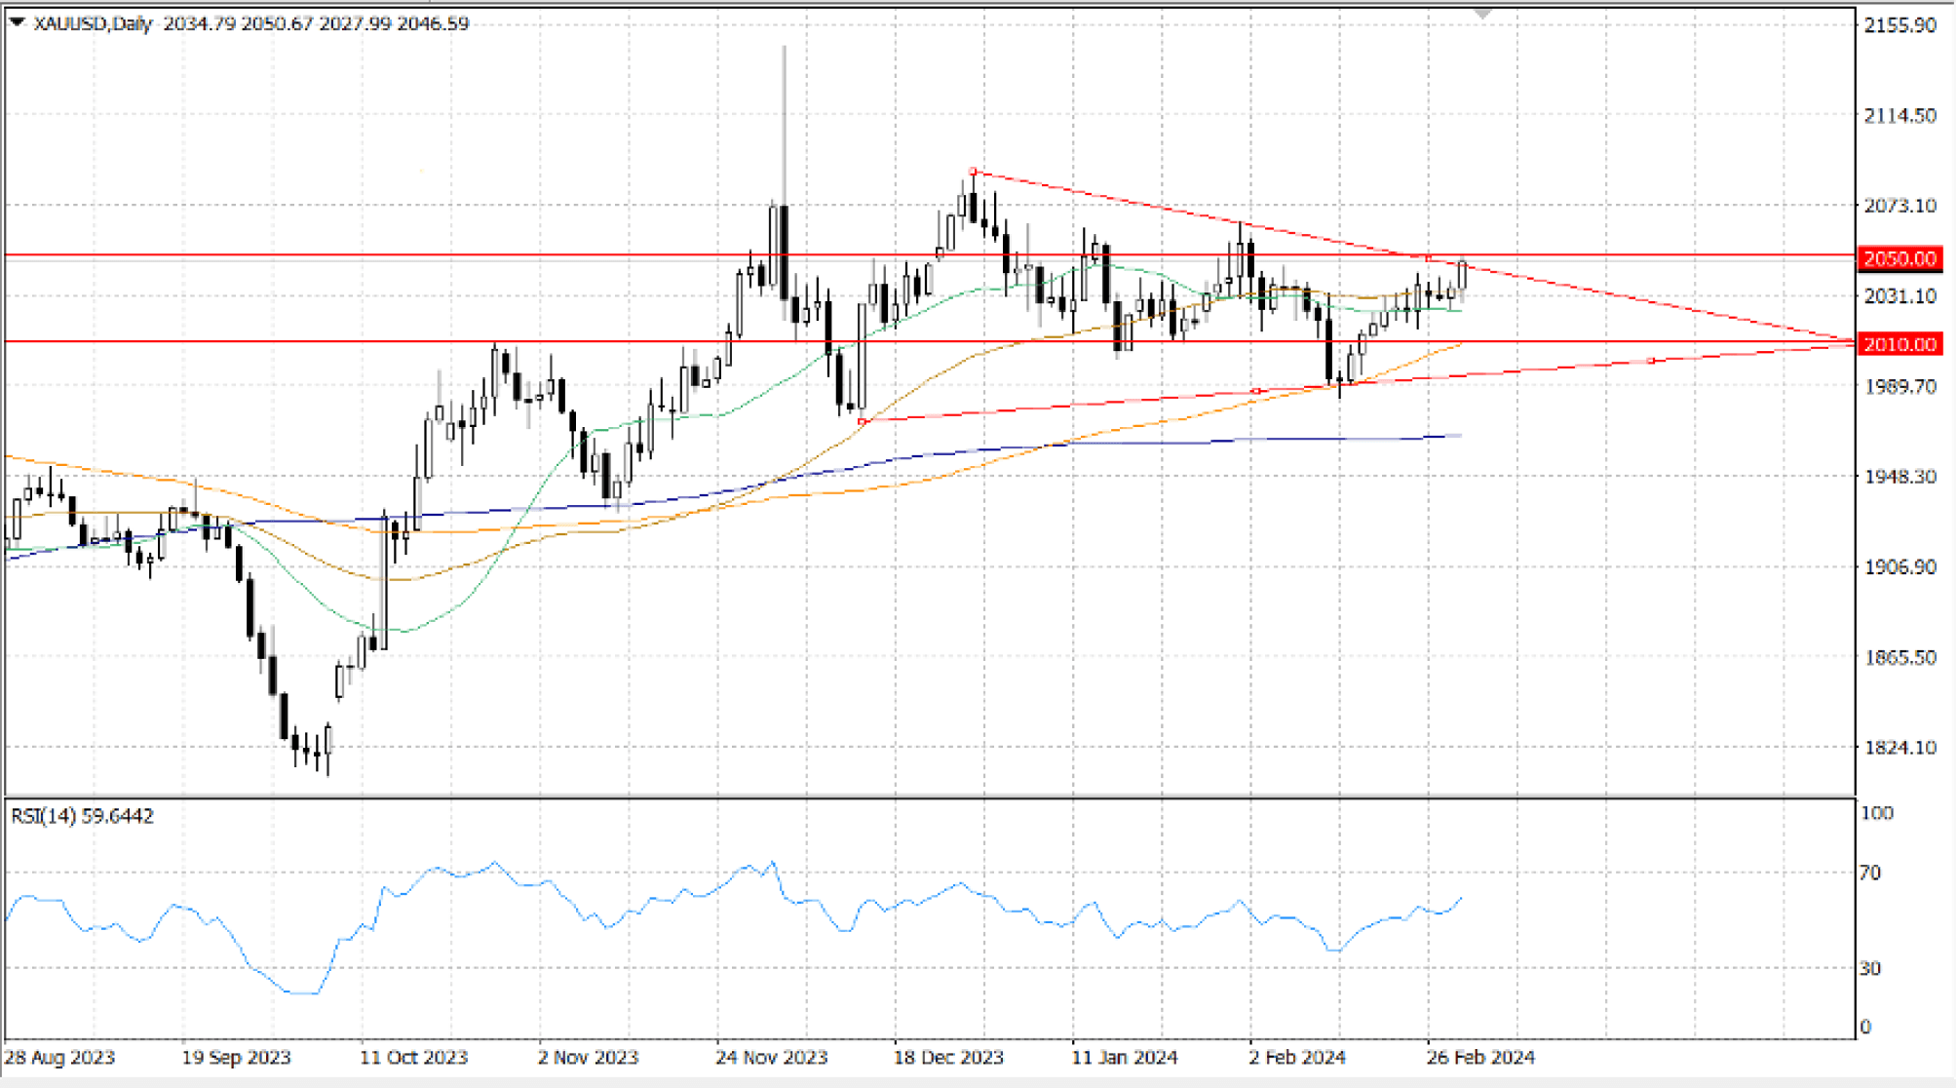Click the 28 Aug 2023 date label
Image resolution: width=1958 pixels, height=1088 pixels.
click(59, 1058)
